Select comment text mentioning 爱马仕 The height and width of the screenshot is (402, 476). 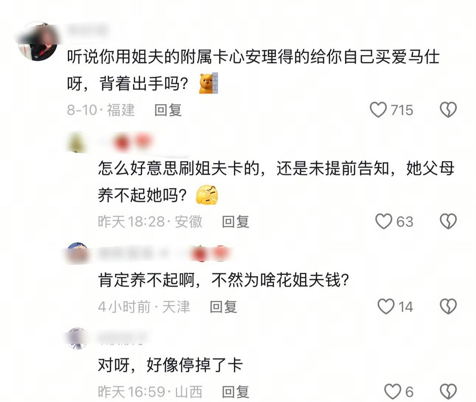253,70
